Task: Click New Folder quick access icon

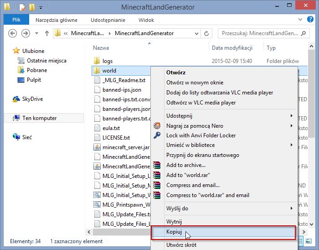Action: click(x=32, y=7)
